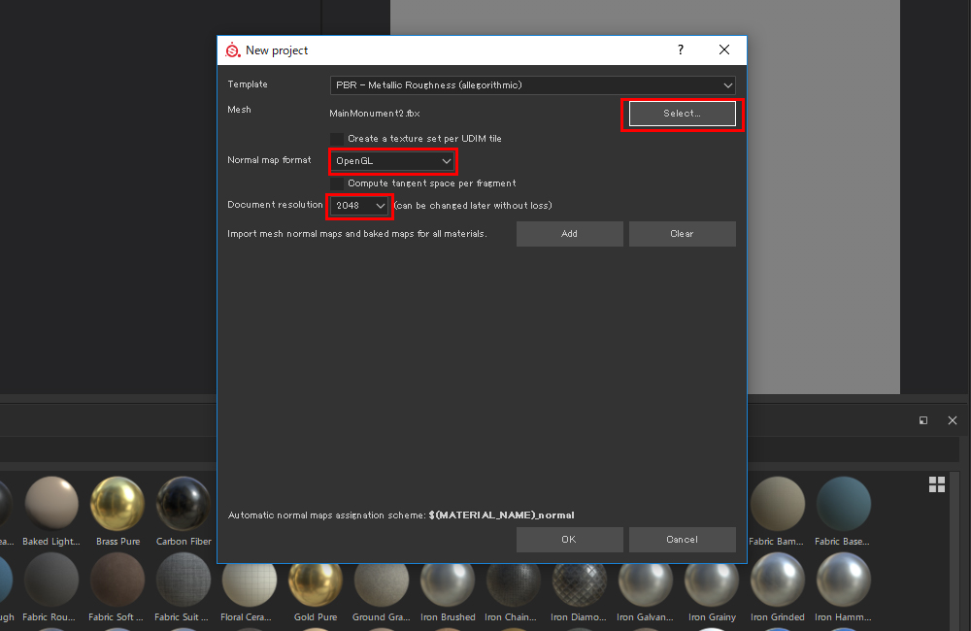Confirm the new project with OK
This screenshot has width=971, height=631.
pyautogui.click(x=569, y=539)
